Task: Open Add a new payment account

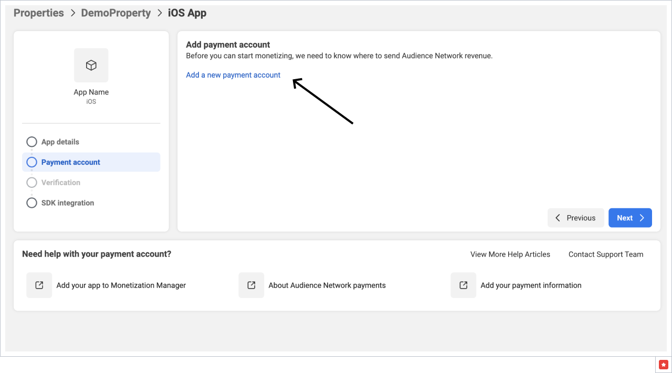Action: tap(233, 75)
